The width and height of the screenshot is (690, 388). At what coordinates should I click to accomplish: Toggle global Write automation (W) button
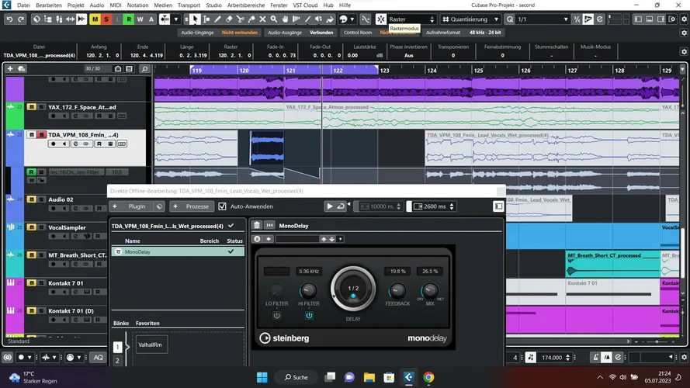point(140,19)
